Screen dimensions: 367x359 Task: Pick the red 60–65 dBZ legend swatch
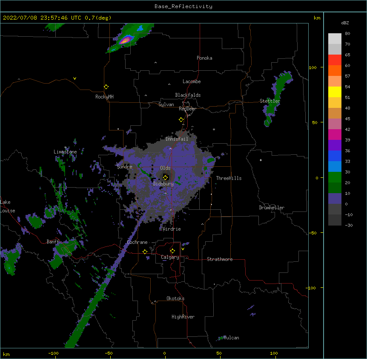click(335, 60)
